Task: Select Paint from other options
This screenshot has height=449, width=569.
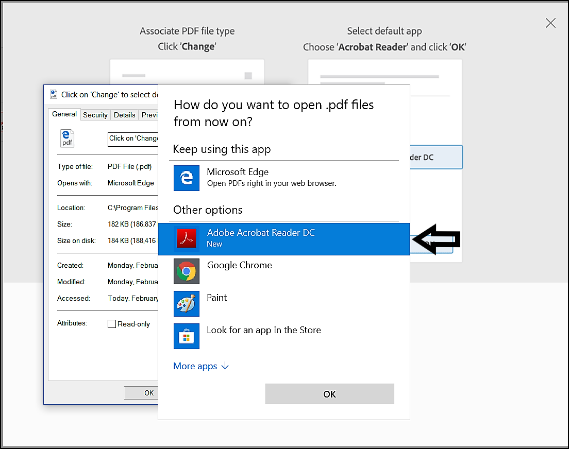Action: pos(284,304)
